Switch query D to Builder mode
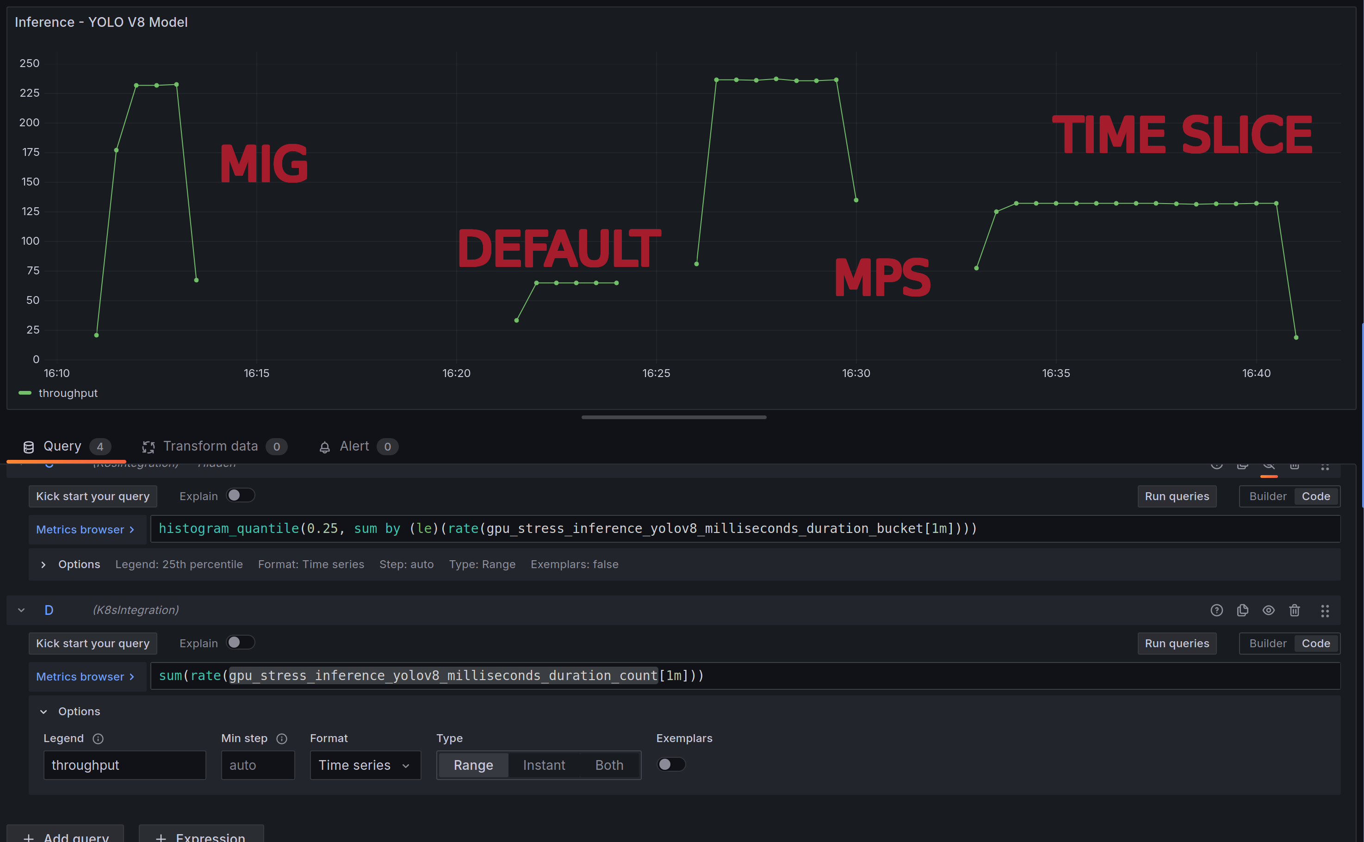 click(1268, 643)
